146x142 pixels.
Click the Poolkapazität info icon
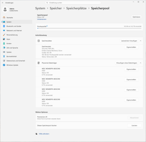pos(47,26)
